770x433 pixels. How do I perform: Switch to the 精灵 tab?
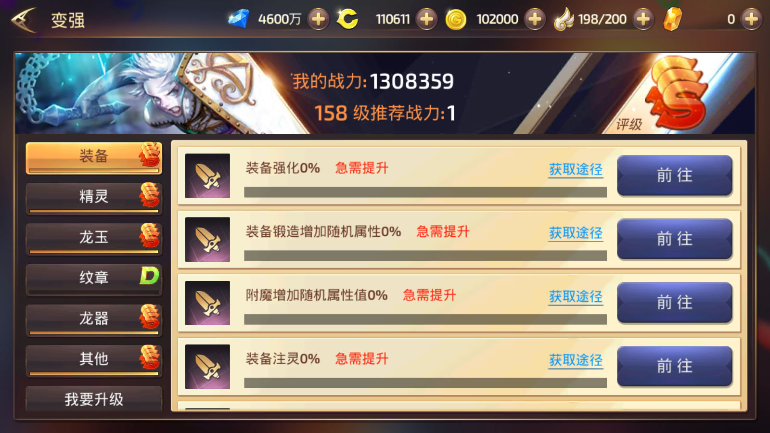pos(94,198)
